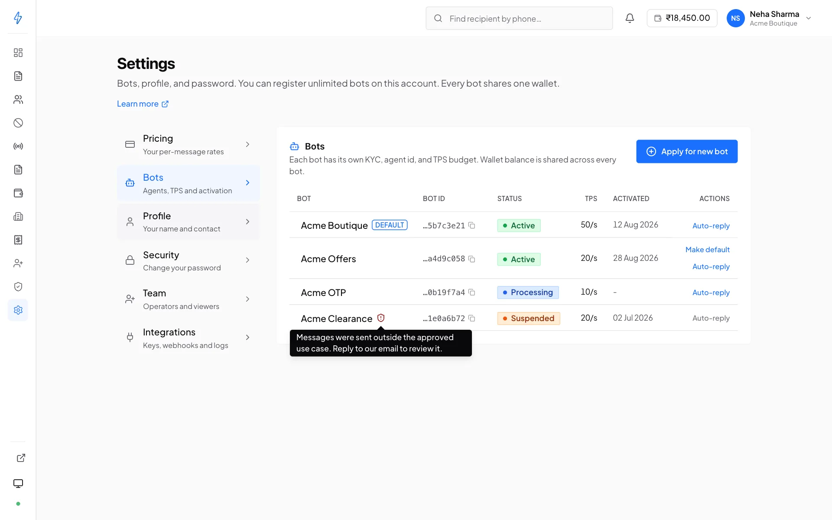Copy bot ID …1e0a6b72
Image resolution: width=832 pixels, height=520 pixels.
click(x=472, y=318)
